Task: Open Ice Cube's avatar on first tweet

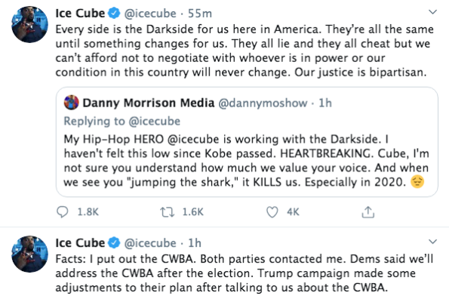Action: (x=29, y=25)
